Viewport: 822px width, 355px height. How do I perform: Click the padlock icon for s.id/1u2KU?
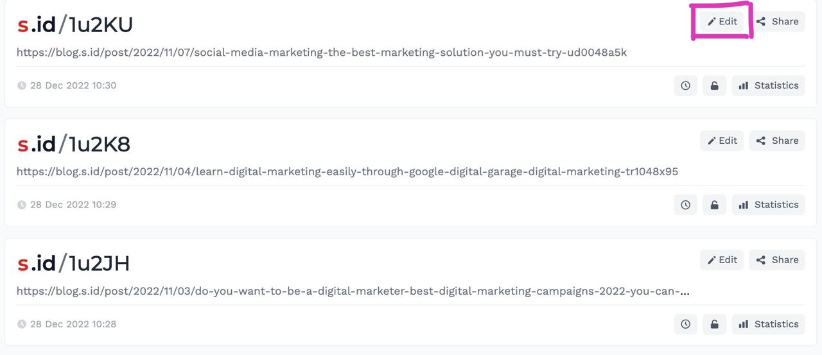tap(714, 85)
